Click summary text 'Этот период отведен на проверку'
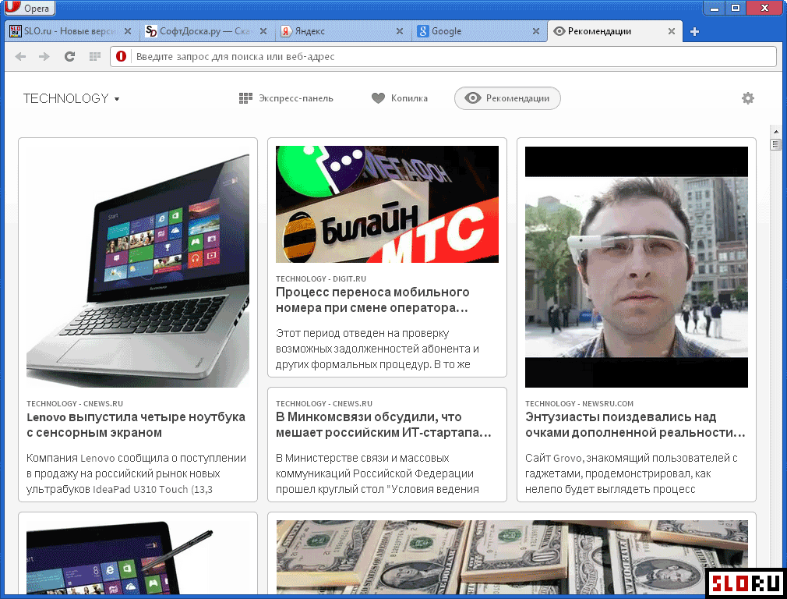This screenshot has width=787, height=599. click(377, 349)
